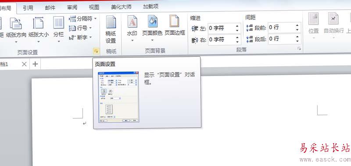Viewport: 351px width, 166px height.
Task: Decrease the 段前 spacing value
Action: (x=297, y=29)
